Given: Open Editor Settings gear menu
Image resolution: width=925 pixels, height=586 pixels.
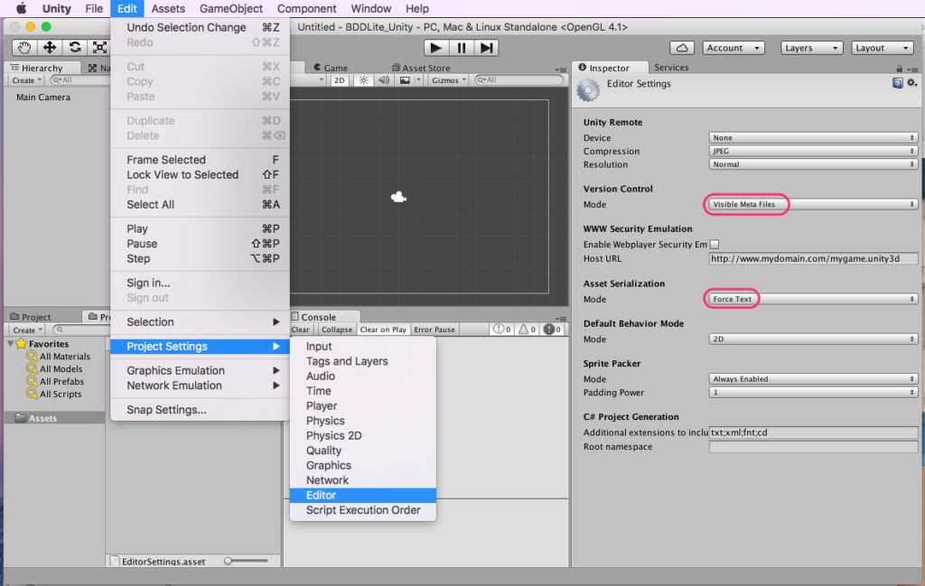Looking at the screenshot, I should (x=912, y=83).
